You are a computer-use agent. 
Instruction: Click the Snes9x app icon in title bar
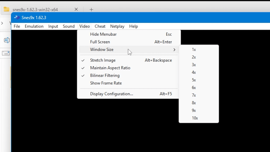coord(17,18)
